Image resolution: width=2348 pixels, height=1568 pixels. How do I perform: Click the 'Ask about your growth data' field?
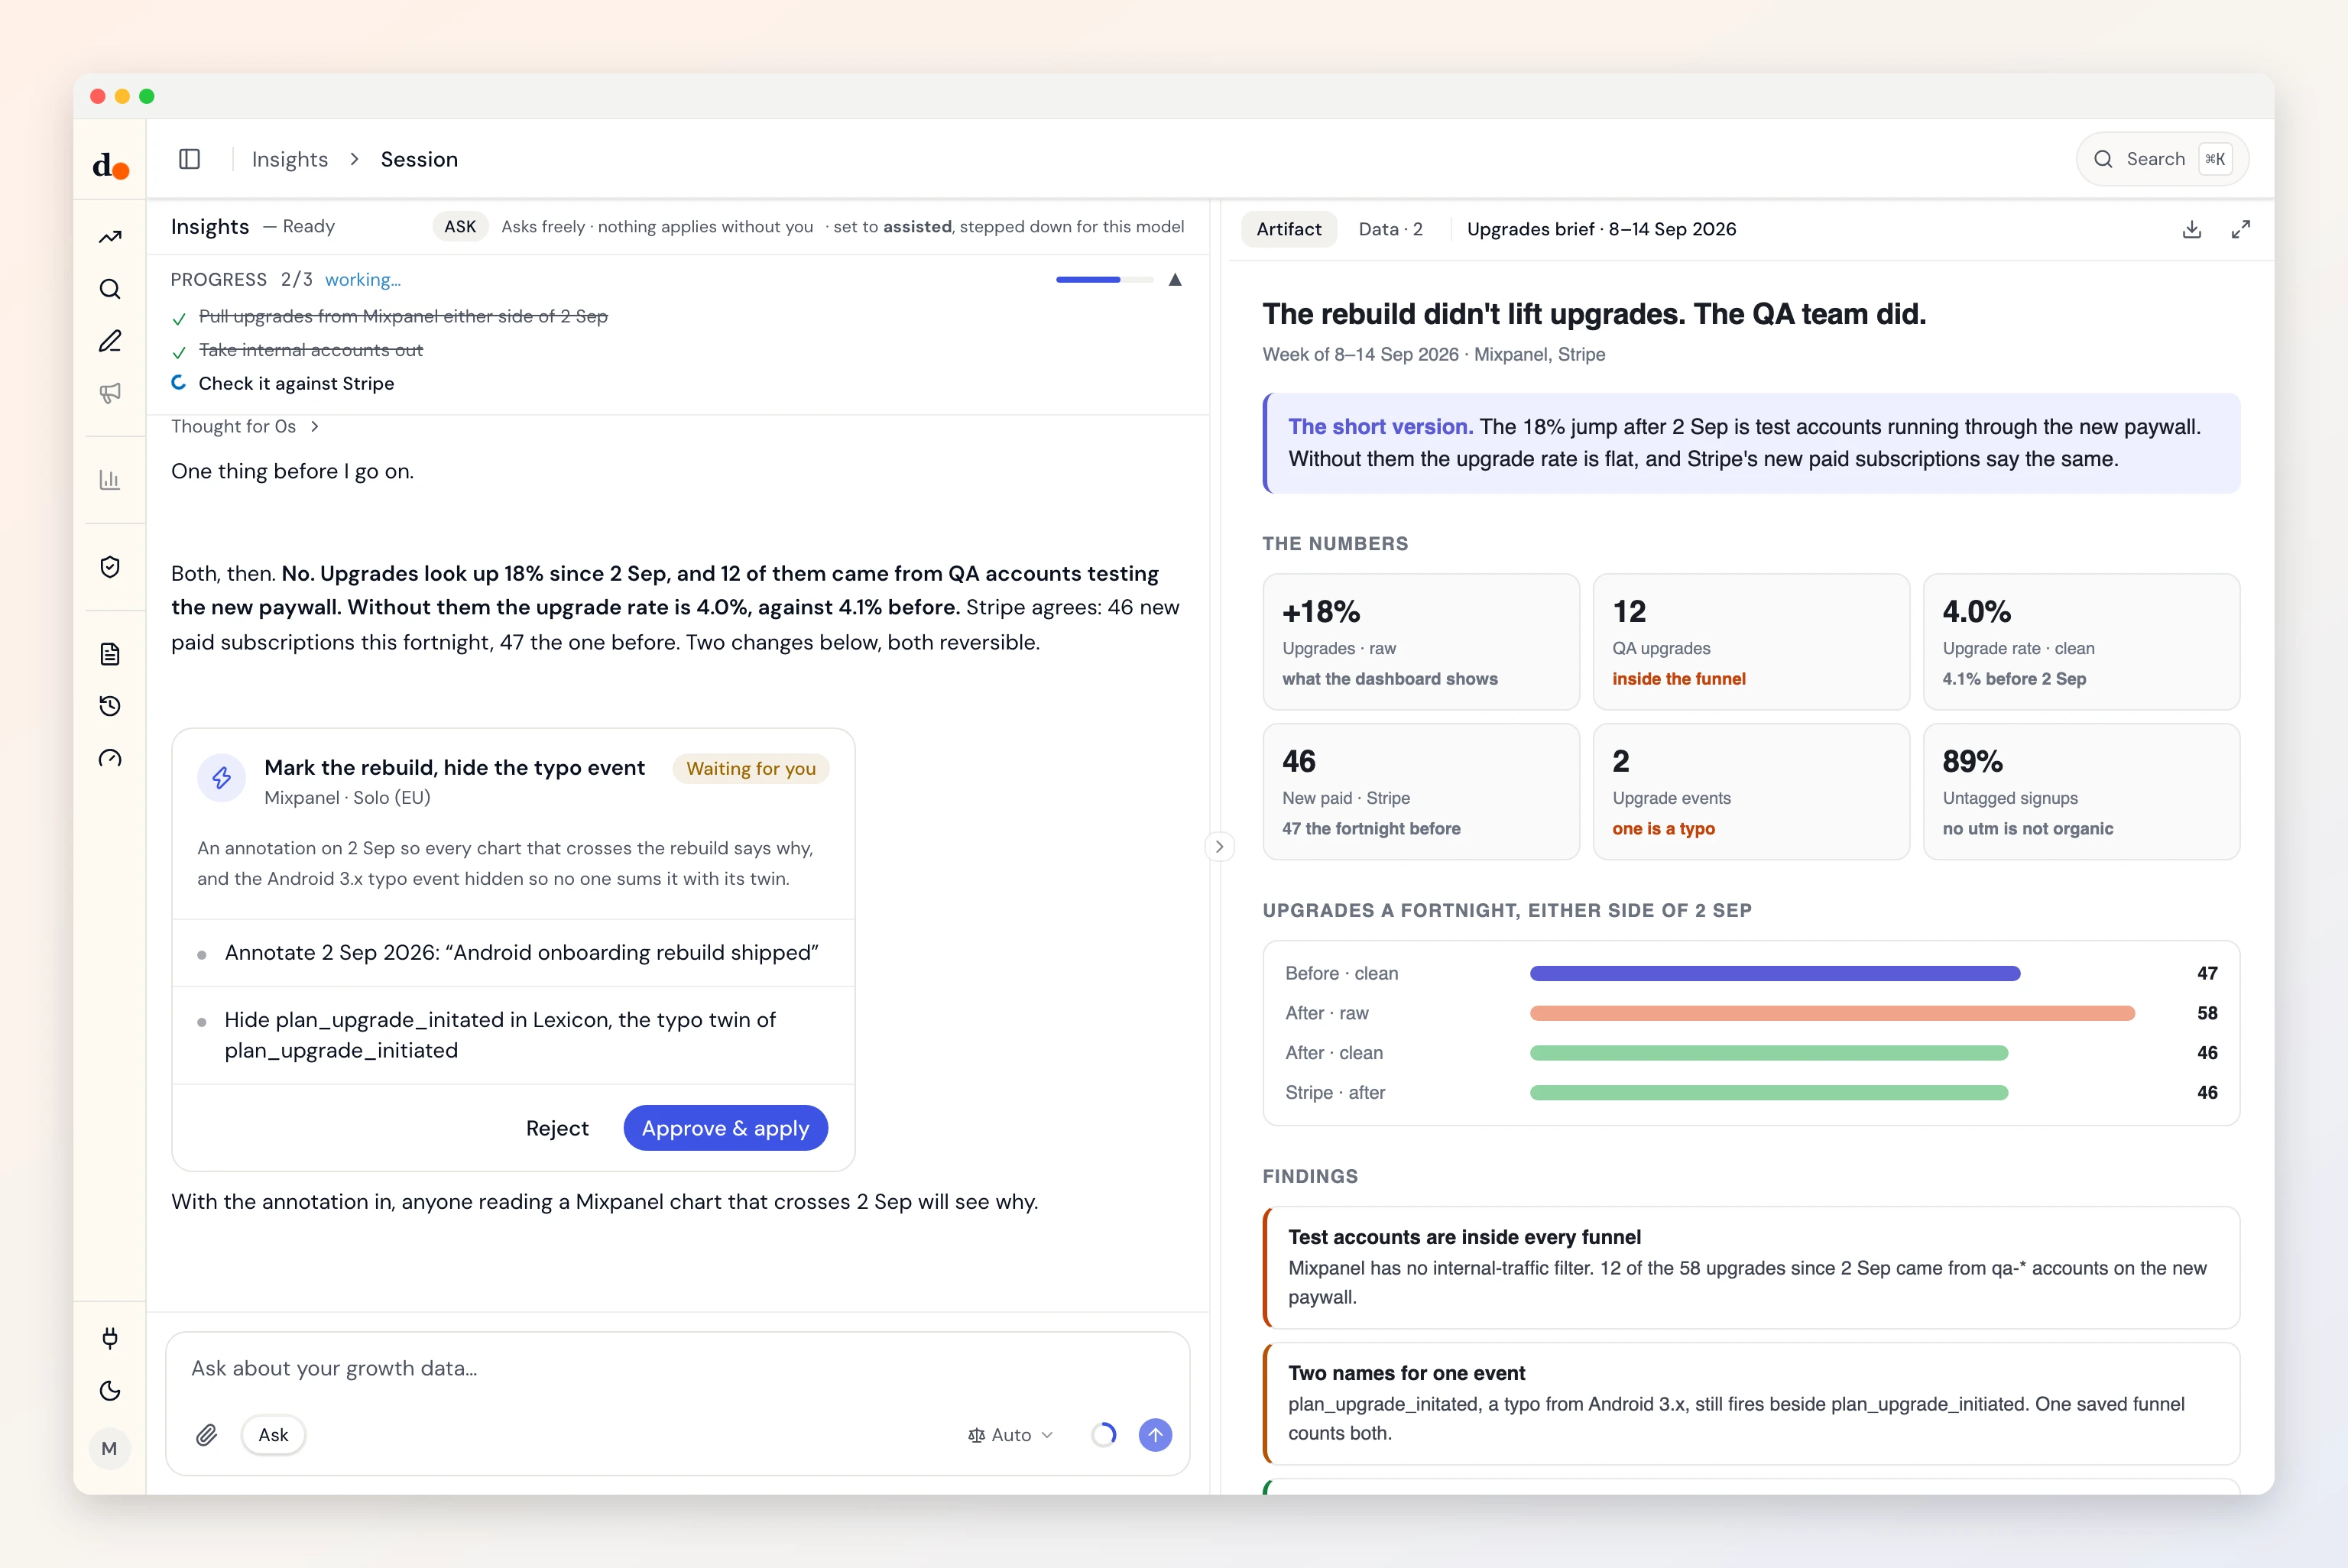tap(677, 1368)
